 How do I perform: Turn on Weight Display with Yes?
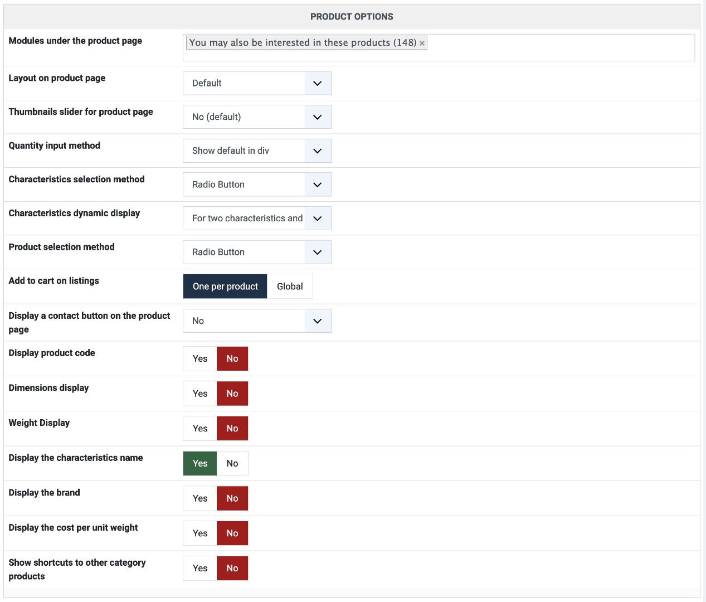[200, 429]
